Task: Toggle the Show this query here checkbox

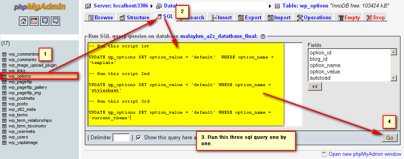Action: [138, 138]
